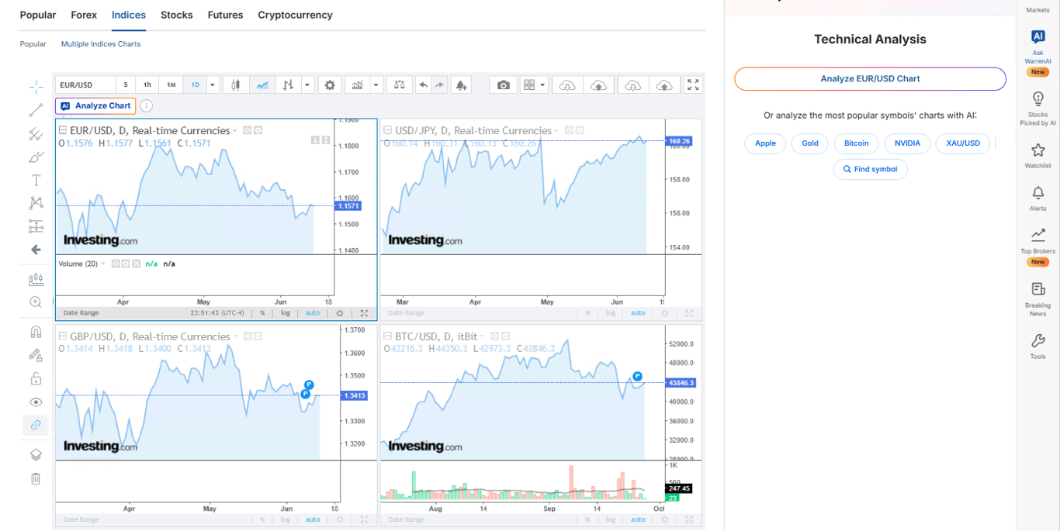Viewport: 1060px width, 531px height.
Task: Select the Text annotation tool
Action: click(36, 180)
